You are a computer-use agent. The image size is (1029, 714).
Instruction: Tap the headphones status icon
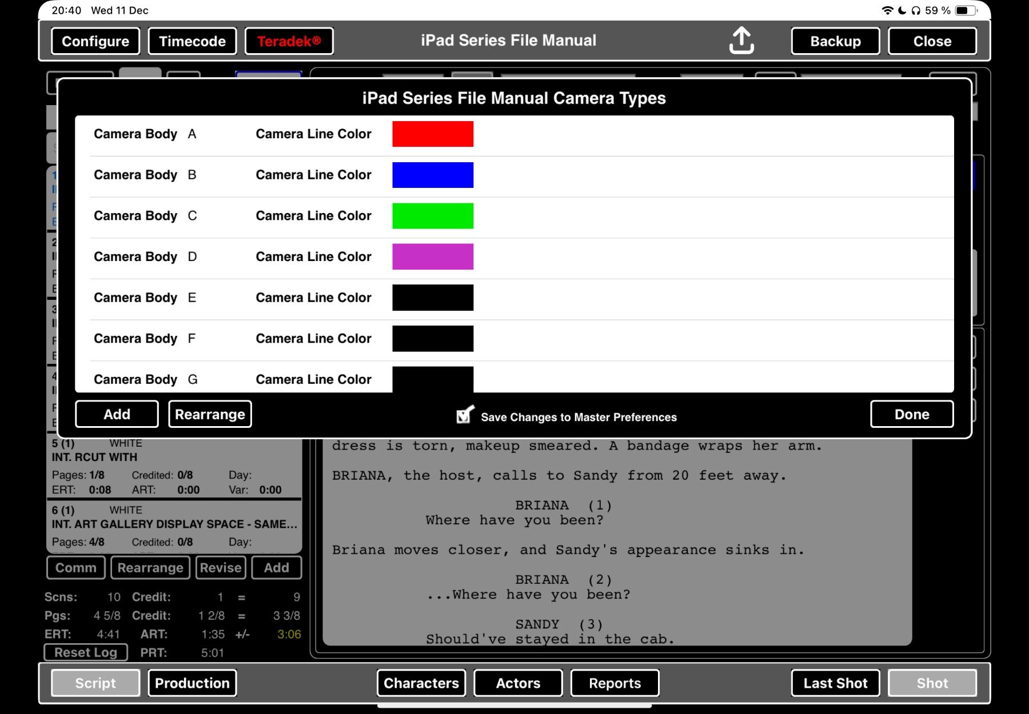[x=916, y=10]
